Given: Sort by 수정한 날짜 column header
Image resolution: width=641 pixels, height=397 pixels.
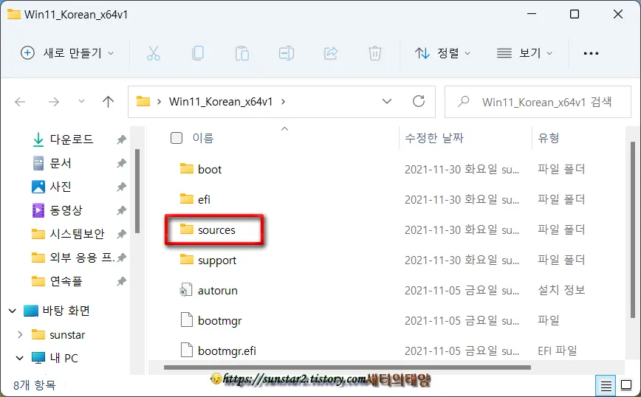Looking at the screenshot, I should [x=434, y=138].
